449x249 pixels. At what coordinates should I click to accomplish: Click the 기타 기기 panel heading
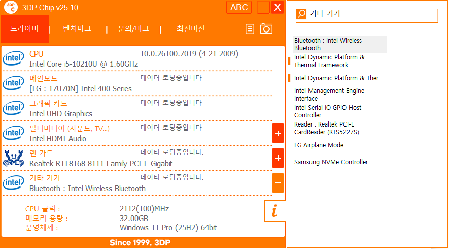pyautogui.click(x=325, y=14)
